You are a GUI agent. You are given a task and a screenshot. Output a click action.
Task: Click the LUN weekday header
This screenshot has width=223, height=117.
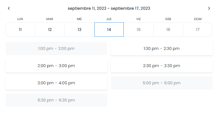coord(20,19)
